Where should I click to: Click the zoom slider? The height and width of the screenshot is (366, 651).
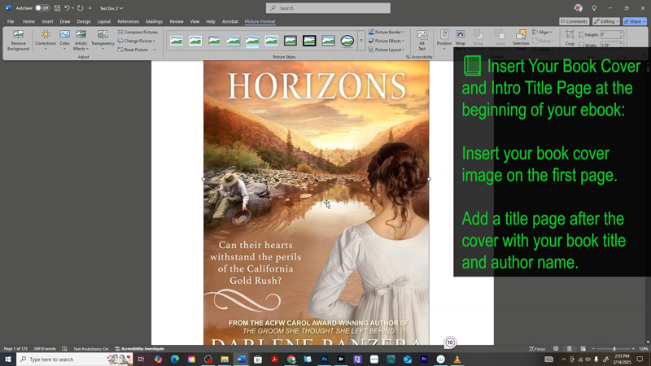point(614,349)
